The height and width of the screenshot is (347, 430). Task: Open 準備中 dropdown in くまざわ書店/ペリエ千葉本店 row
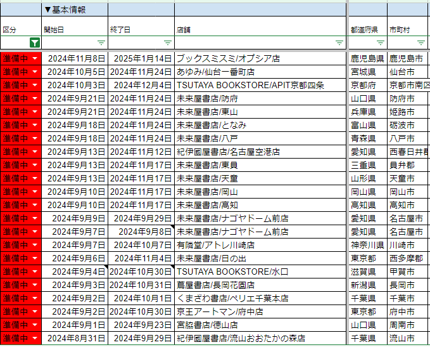[35, 298]
